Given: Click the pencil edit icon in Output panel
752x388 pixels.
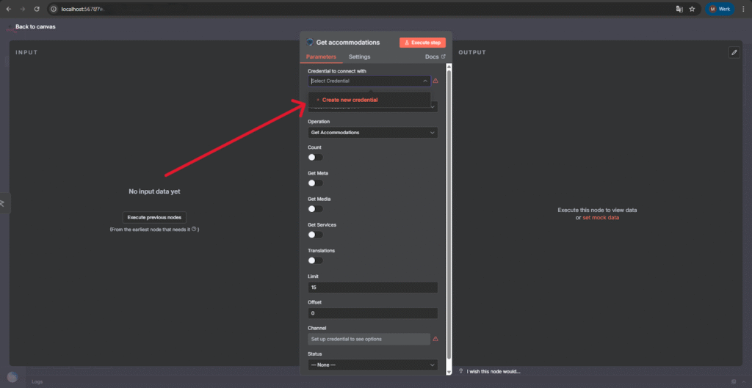Looking at the screenshot, I should (734, 52).
